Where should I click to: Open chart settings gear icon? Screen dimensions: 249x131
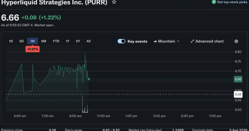tap(236, 41)
